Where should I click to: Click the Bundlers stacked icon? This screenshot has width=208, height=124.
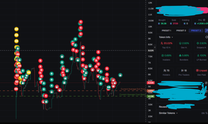coord(180,56)
